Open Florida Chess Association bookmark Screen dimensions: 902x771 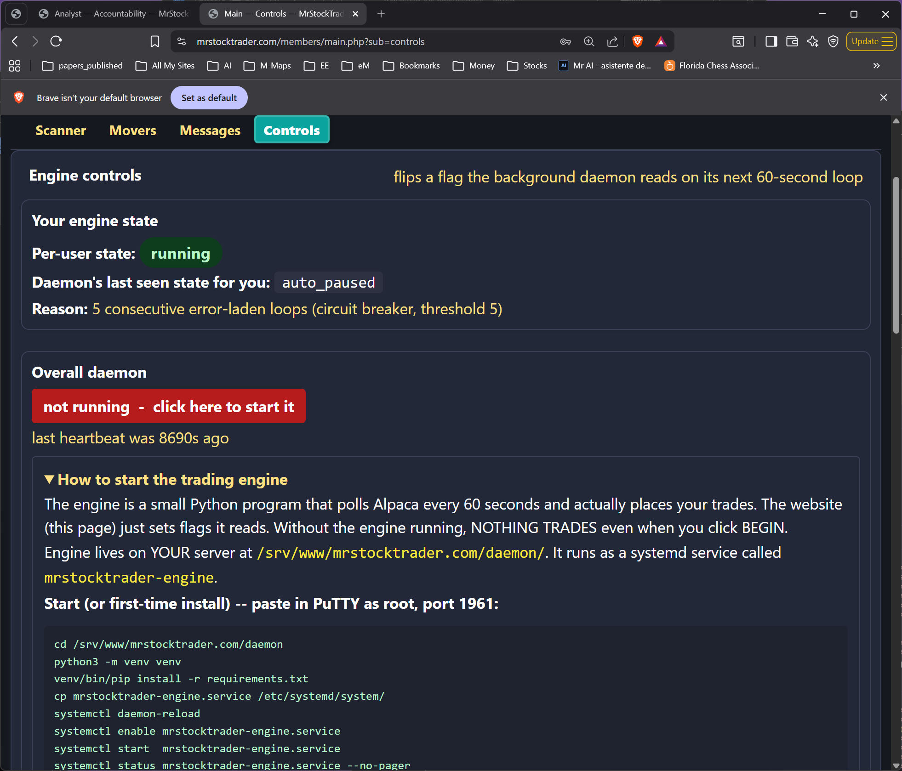[x=712, y=66]
